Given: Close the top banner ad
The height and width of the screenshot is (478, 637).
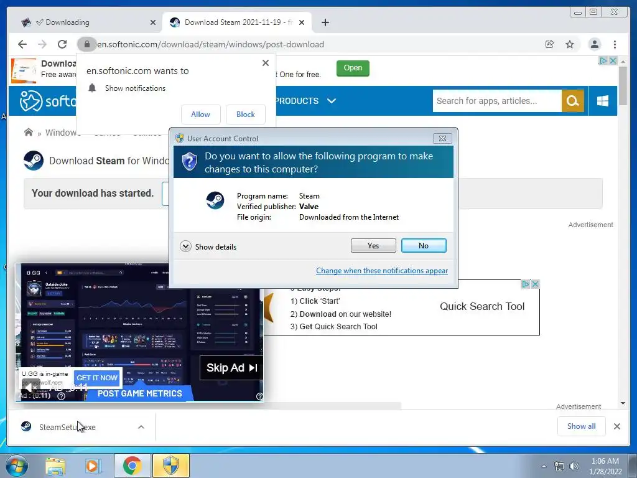Looking at the screenshot, I should (x=613, y=60).
